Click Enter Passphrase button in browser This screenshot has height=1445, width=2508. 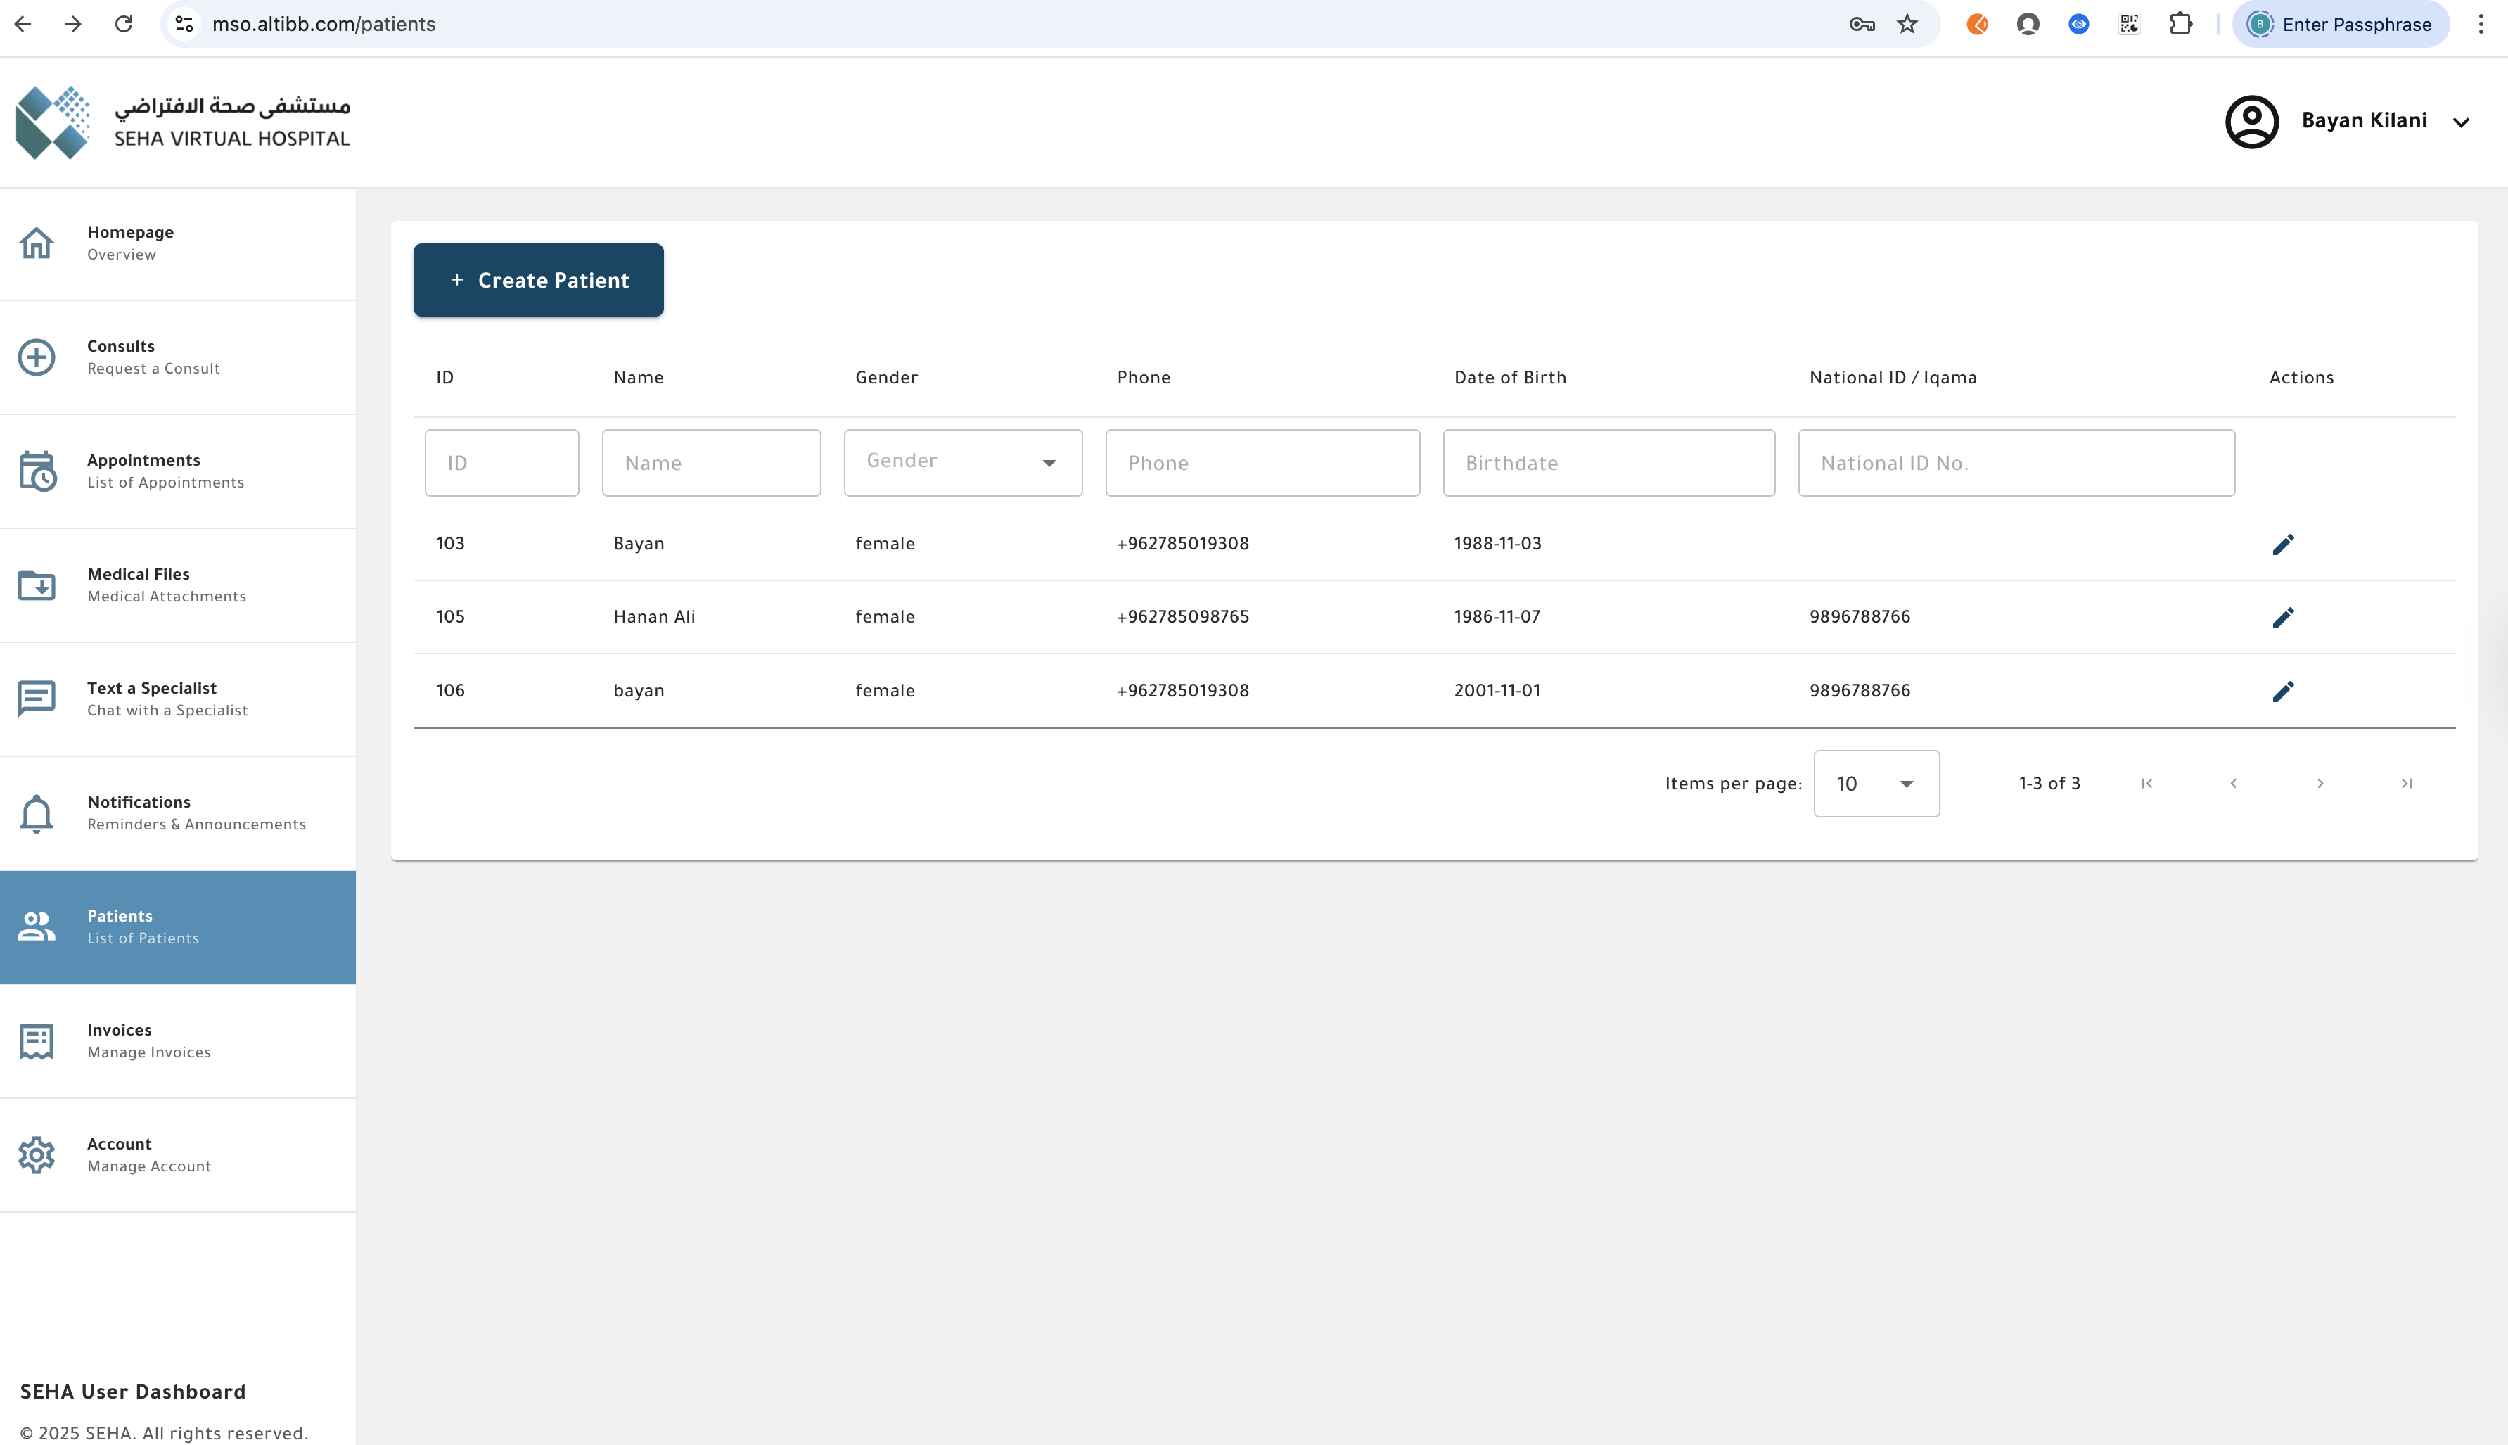pos(2341,24)
